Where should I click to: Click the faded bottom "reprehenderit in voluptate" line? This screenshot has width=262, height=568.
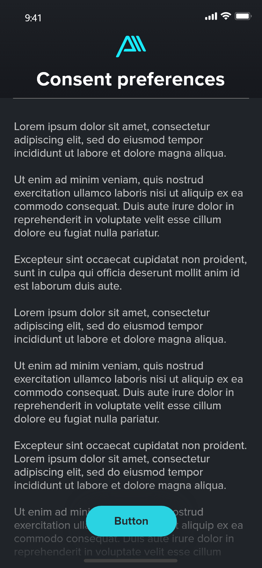(x=117, y=552)
